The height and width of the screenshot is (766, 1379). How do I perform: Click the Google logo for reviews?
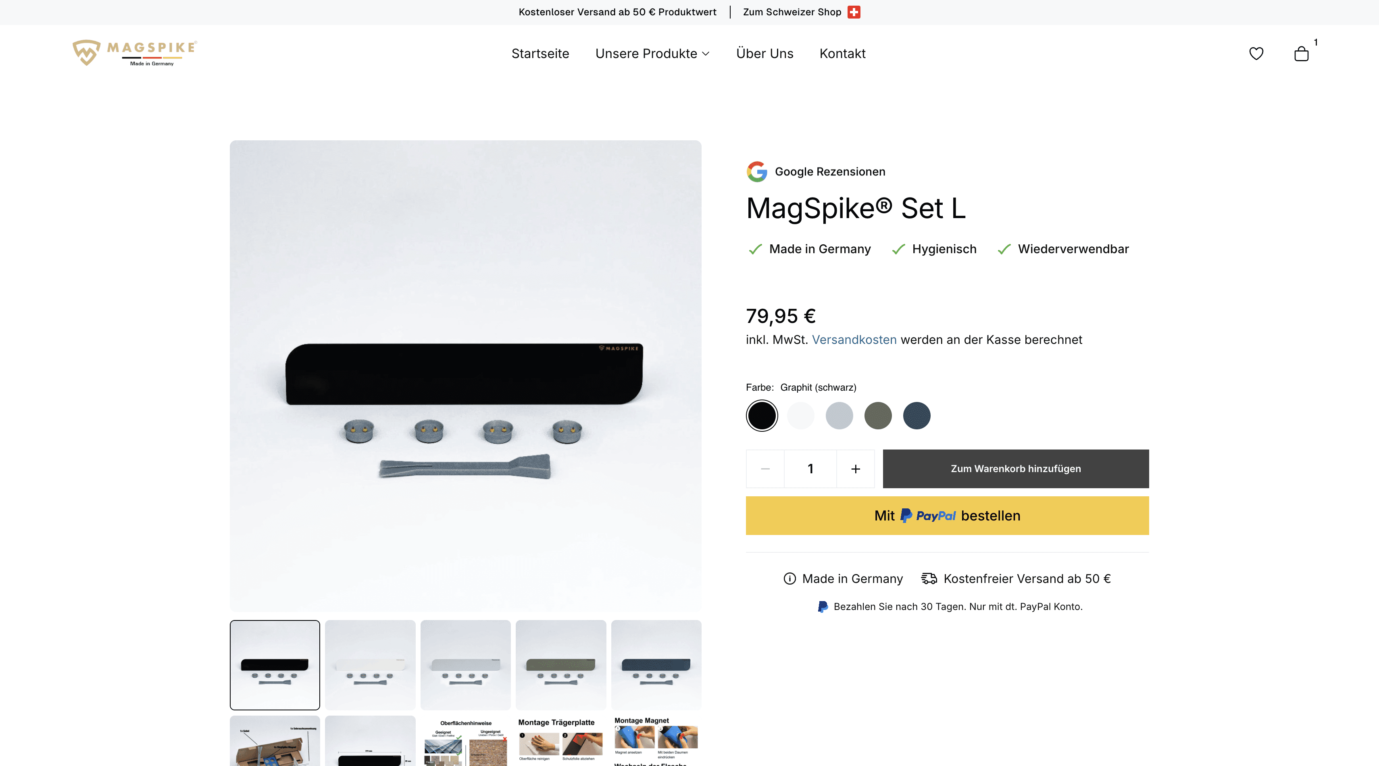click(x=757, y=172)
